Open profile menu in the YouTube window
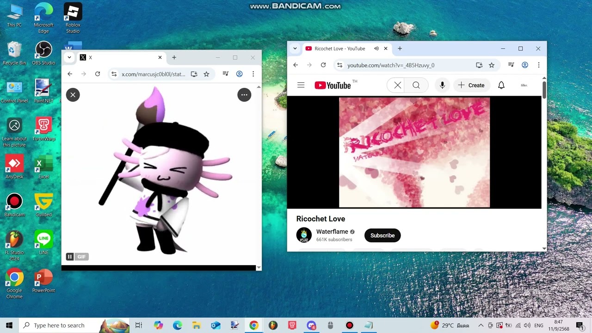Image resolution: width=592 pixels, height=333 pixels. 525,65
